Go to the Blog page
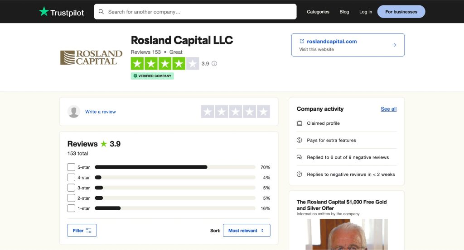Viewport: 464px width, 250px height. click(344, 12)
